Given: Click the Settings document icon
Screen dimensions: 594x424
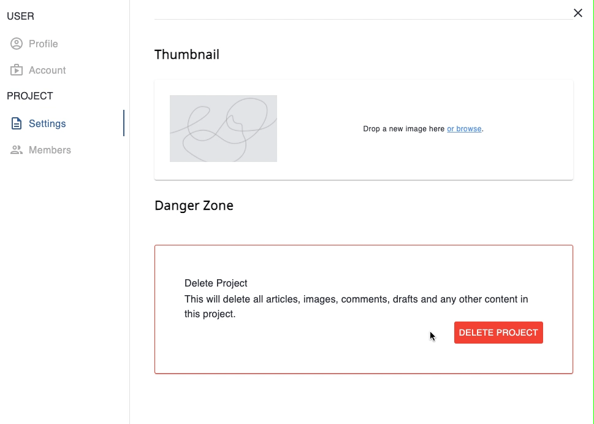Looking at the screenshot, I should click(17, 123).
